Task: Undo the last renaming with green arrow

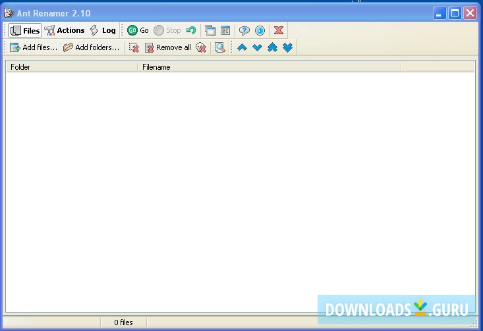Action: pyautogui.click(x=191, y=30)
